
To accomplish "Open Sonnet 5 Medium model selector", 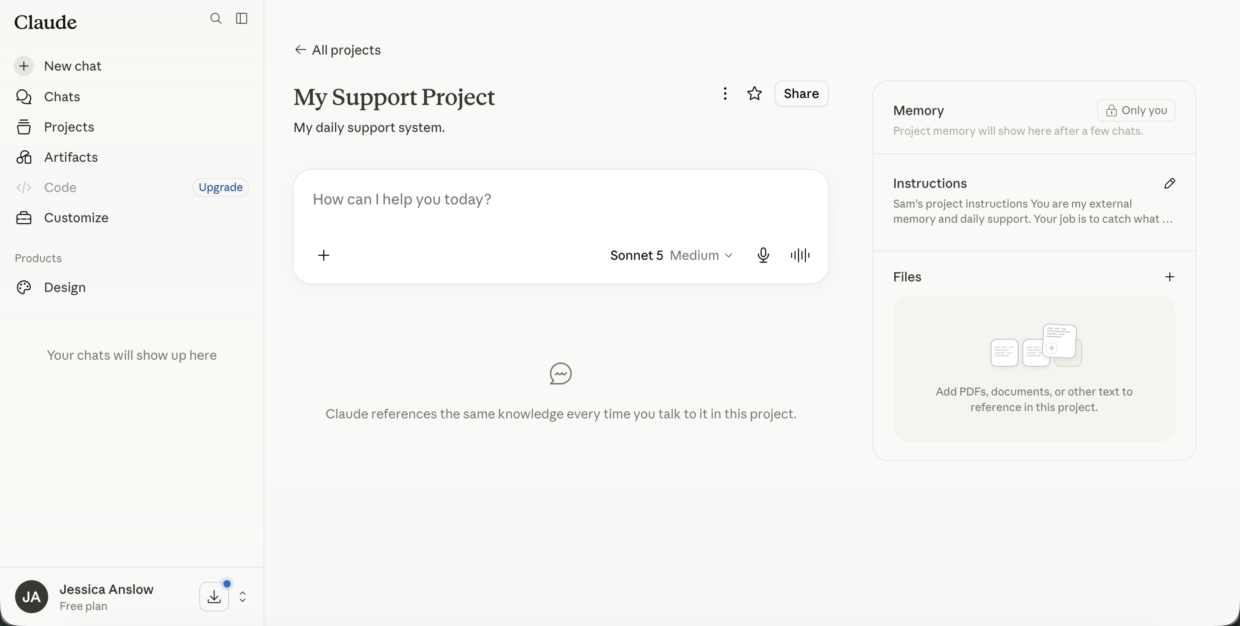I will 671,255.
